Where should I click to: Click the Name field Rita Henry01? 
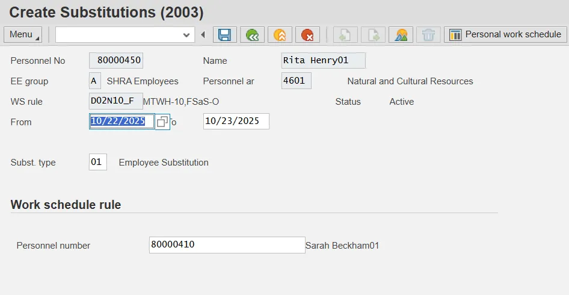(x=323, y=61)
